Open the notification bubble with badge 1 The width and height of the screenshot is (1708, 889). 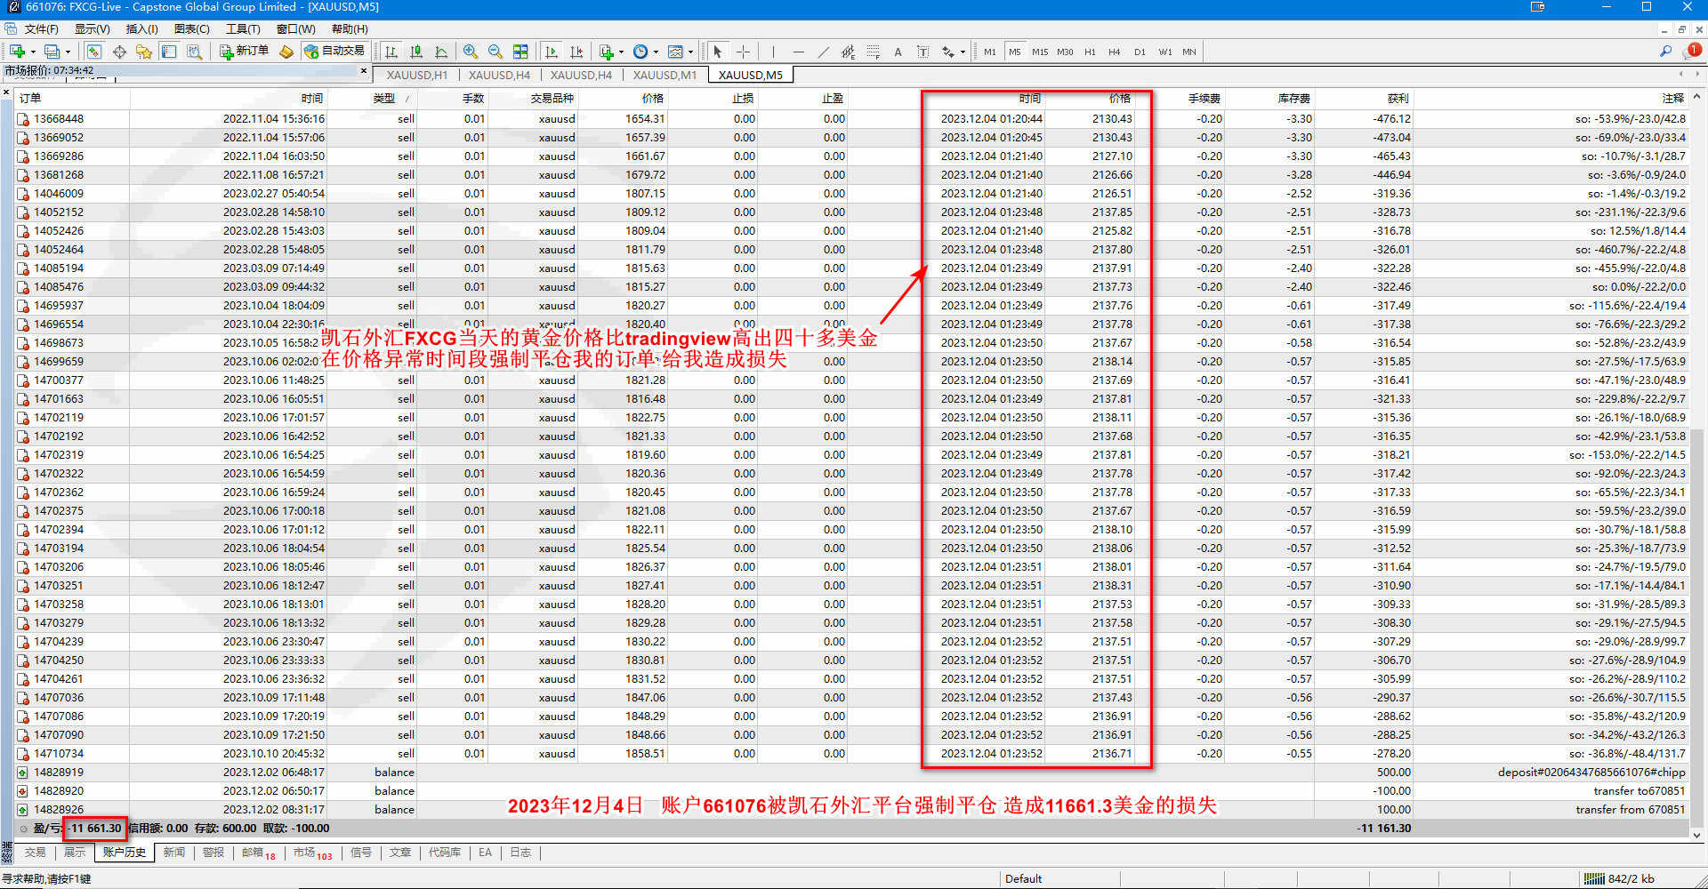click(x=1693, y=51)
